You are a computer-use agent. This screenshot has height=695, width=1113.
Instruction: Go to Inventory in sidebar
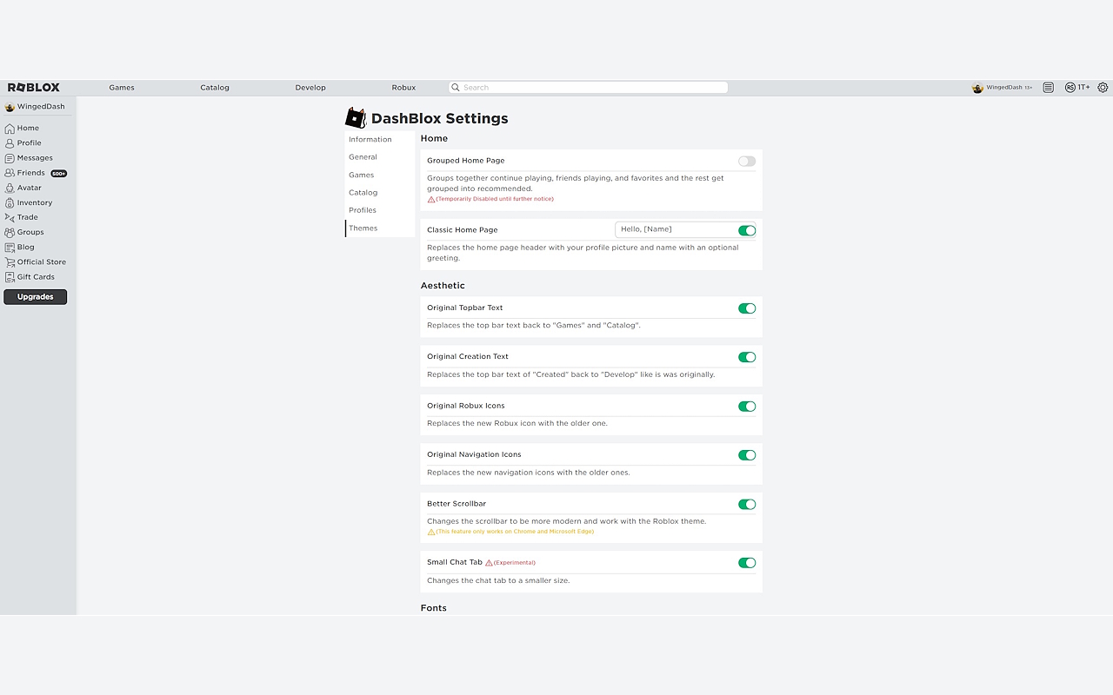(x=34, y=202)
